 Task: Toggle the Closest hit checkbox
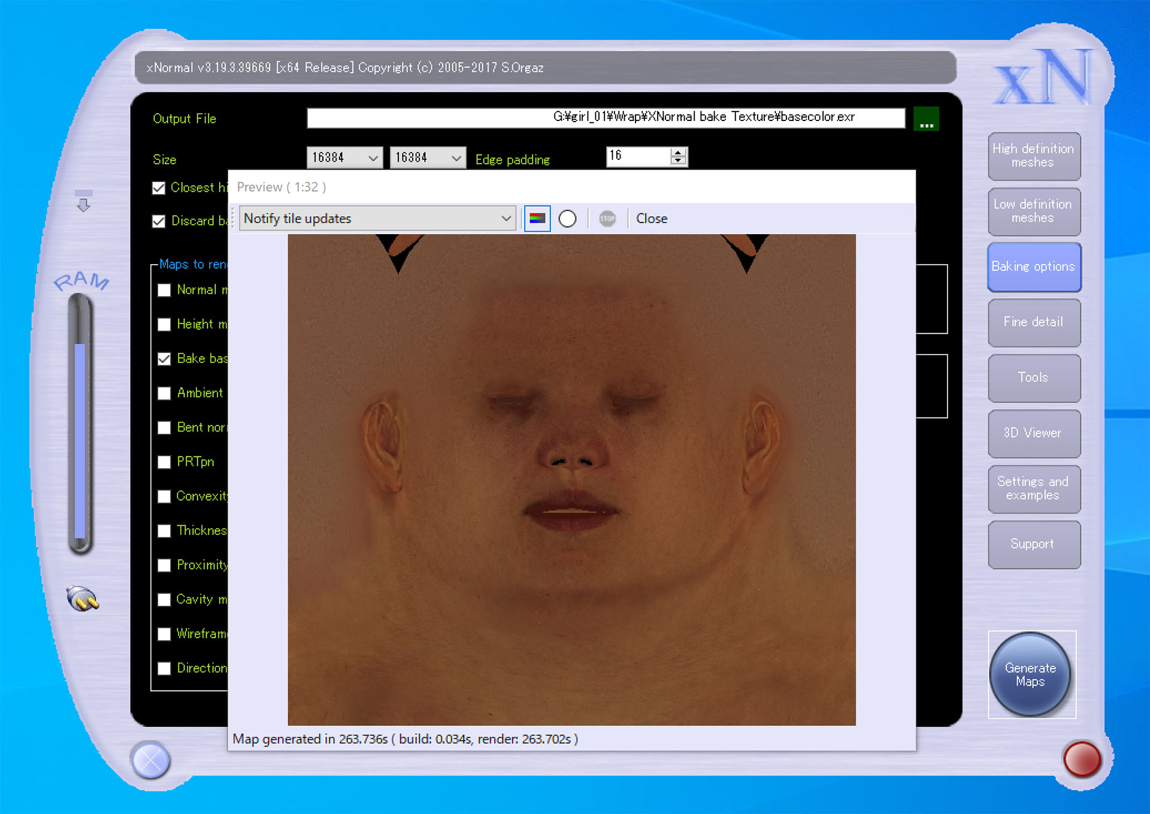pos(159,188)
